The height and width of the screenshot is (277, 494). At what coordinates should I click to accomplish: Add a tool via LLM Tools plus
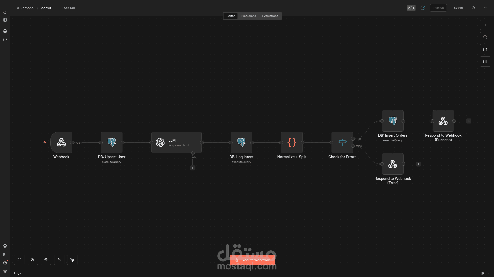tap(192, 168)
